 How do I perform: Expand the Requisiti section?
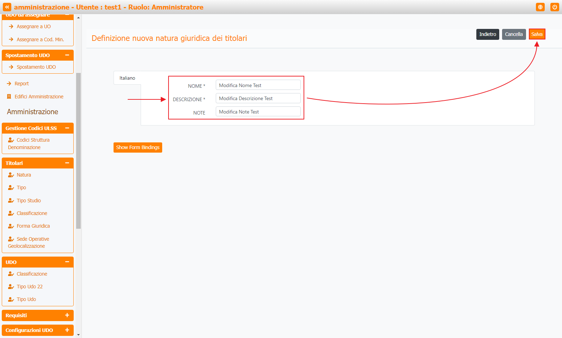click(67, 315)
